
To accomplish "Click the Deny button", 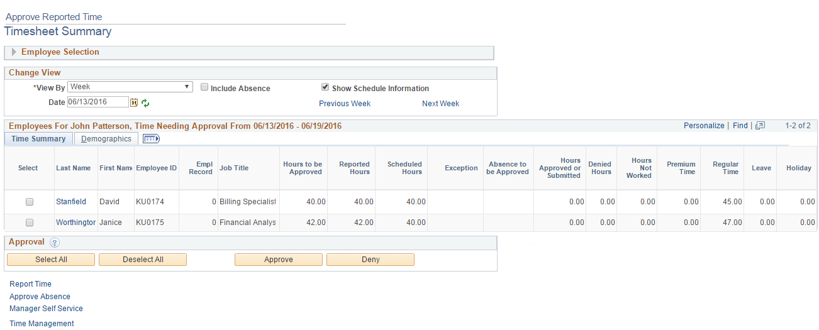I will (370, 260).
